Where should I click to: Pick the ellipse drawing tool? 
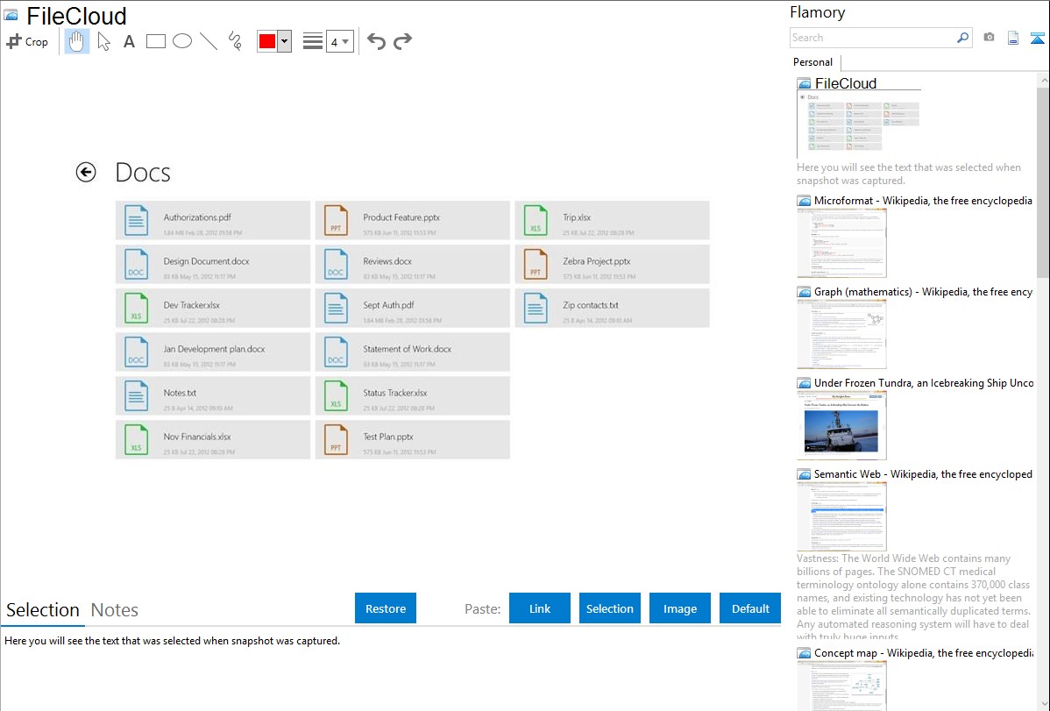tap(182, 41)
